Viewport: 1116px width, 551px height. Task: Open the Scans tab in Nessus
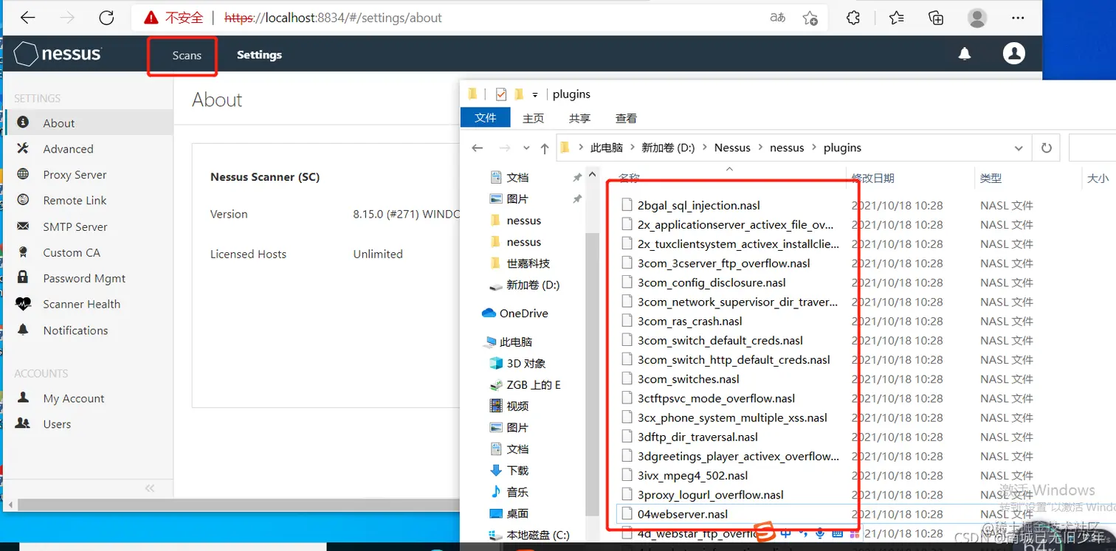pos(187,55)
